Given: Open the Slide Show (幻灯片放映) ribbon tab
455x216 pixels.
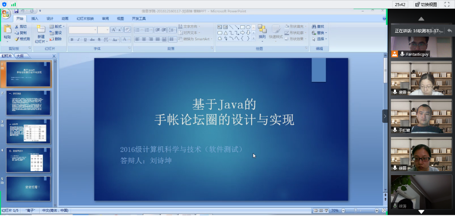Looking at the screenshot, I should tap(85, 19).
